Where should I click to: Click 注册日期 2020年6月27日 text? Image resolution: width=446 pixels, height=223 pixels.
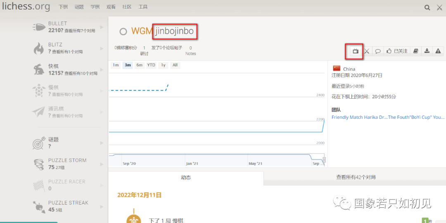(357, 76)
